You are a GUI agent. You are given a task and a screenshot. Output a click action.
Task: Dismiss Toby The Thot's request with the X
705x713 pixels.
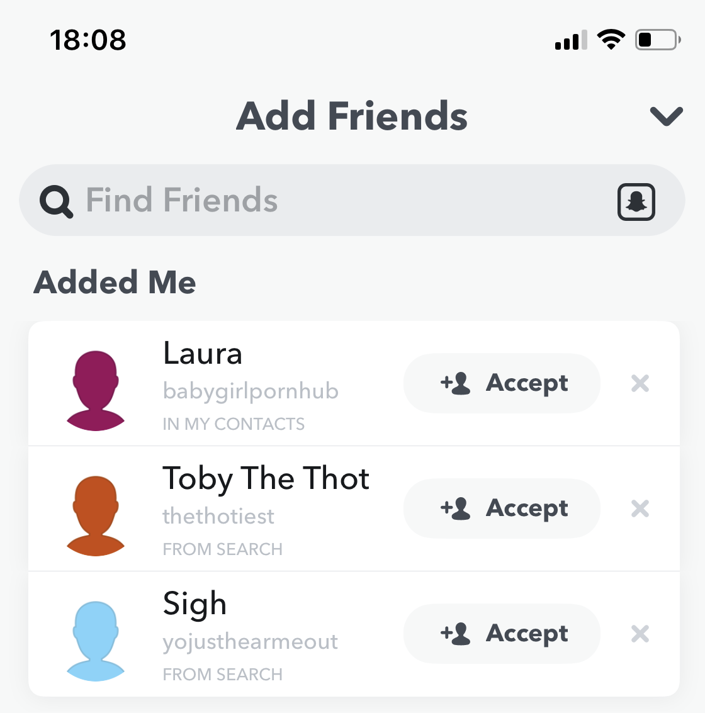pyautogui.click(x=640, y=508)
